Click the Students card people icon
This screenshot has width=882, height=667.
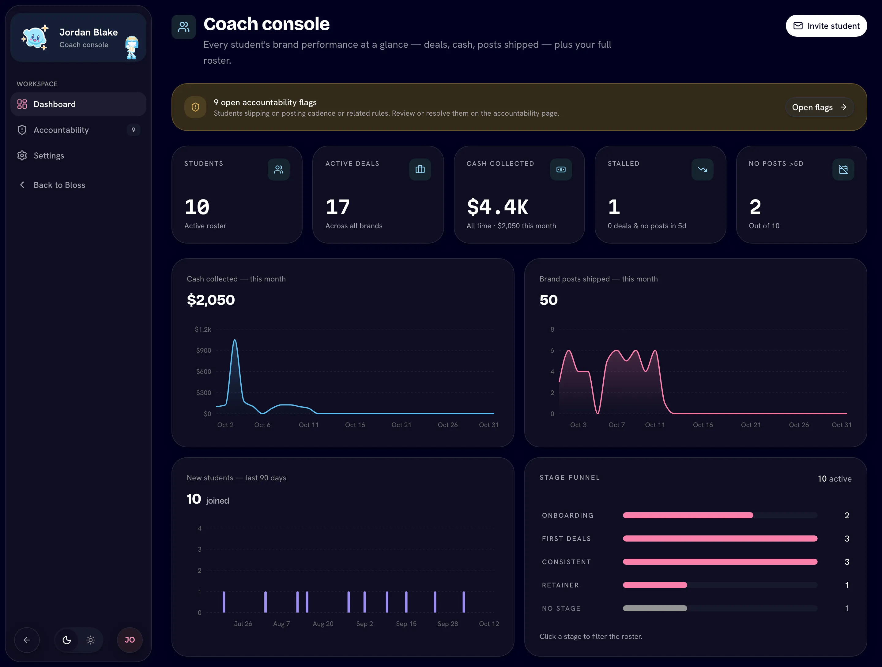pos(279,169)
